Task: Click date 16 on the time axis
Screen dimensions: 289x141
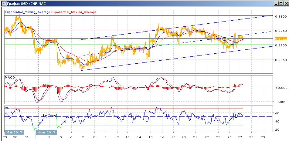Action: (162, 137)
